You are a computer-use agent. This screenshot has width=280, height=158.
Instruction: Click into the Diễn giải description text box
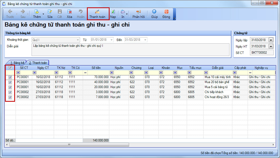pyautogui.click(x=130, y=49)
